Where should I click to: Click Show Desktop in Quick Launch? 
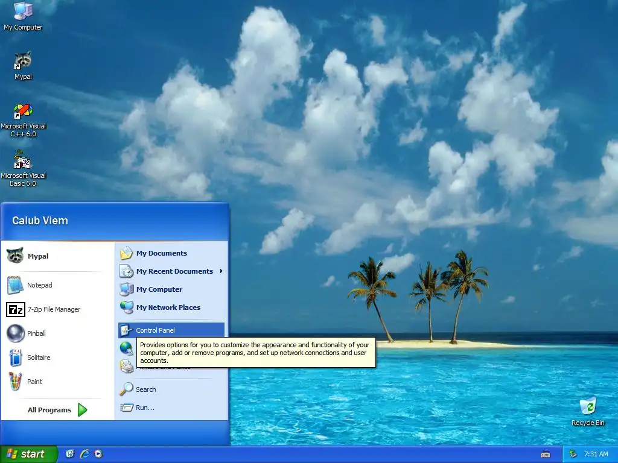[70, 454]
